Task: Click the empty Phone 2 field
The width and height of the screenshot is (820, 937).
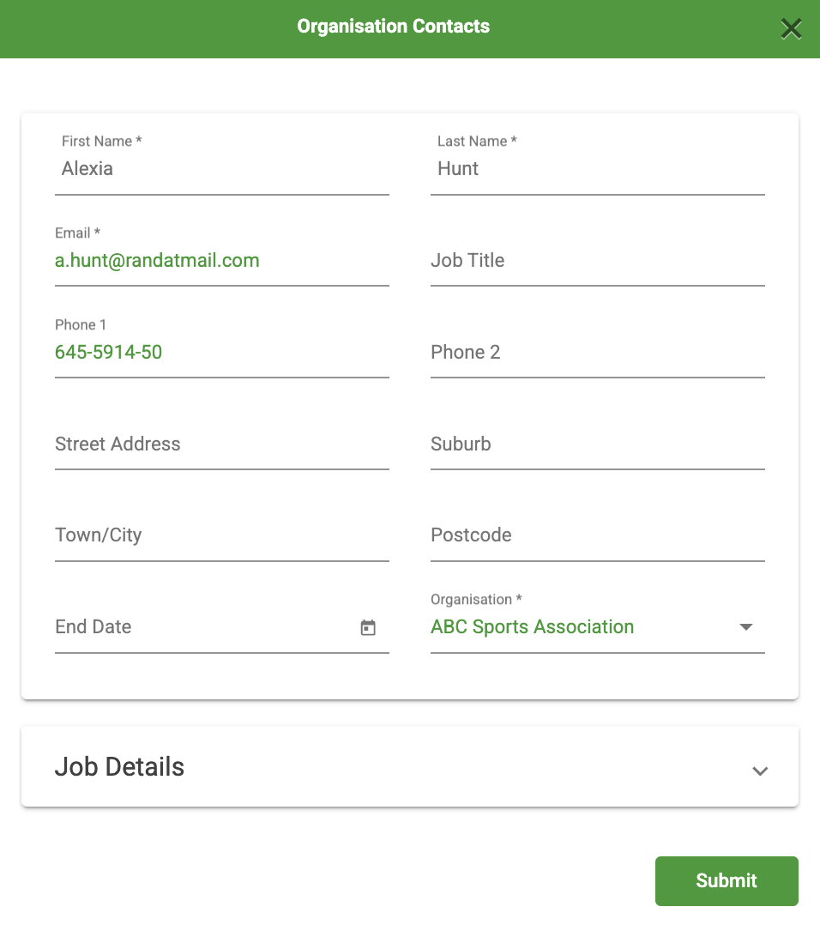Action: click(x=598, y=352)
